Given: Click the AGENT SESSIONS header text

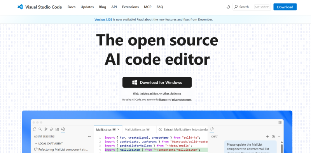Looking at the screenshot, I should (44, 136).
